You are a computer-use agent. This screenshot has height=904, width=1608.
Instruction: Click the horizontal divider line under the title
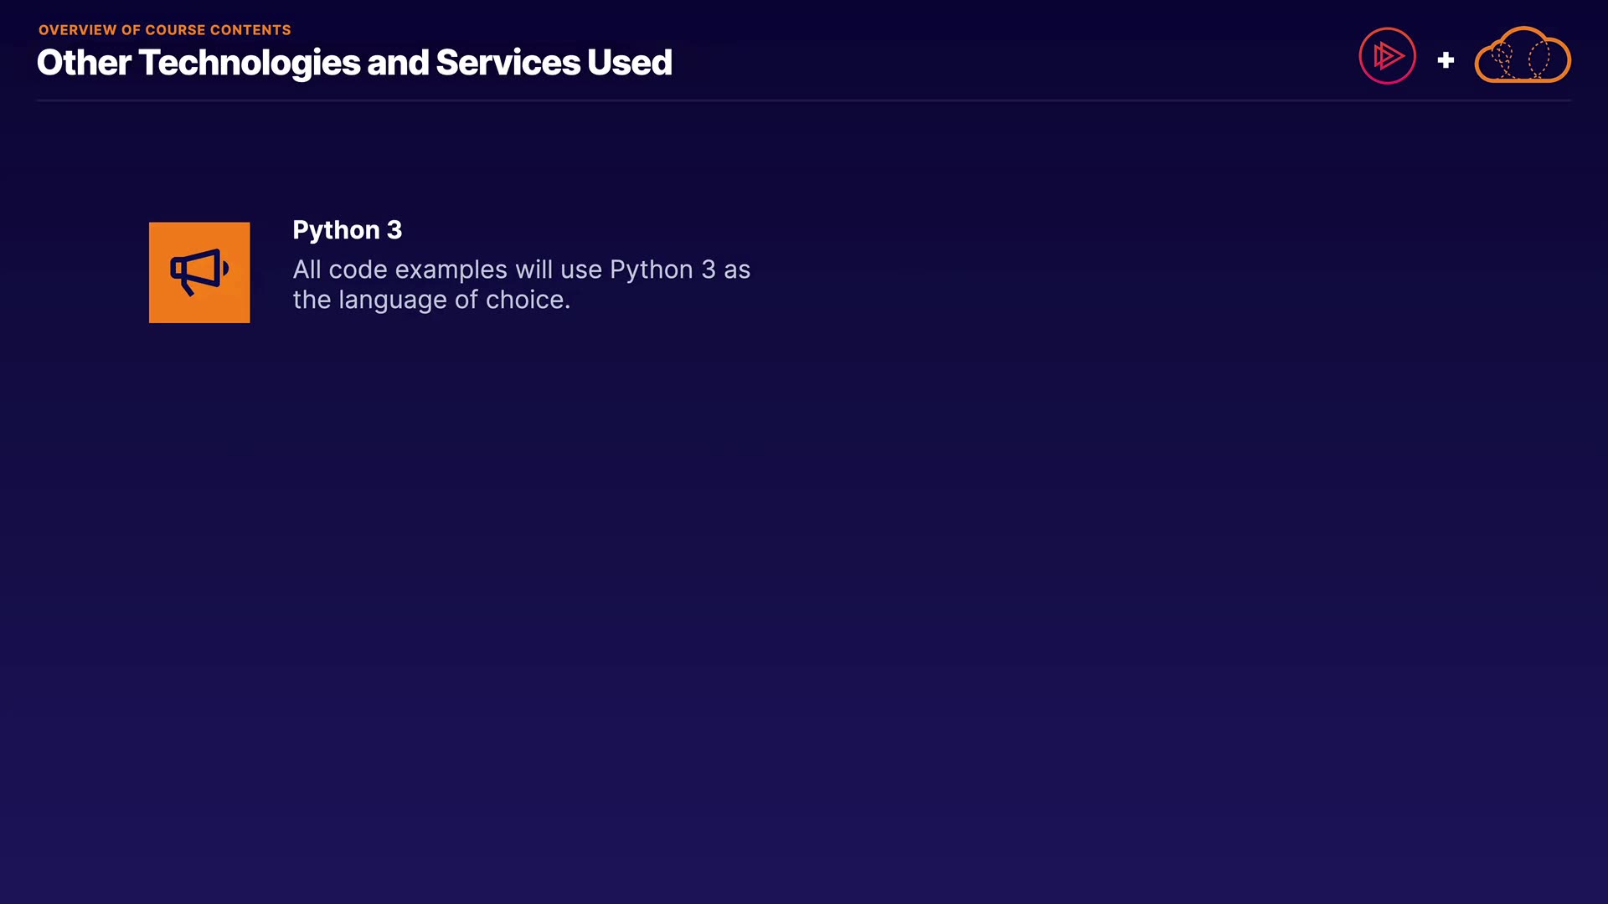click(x=804, y=100)
